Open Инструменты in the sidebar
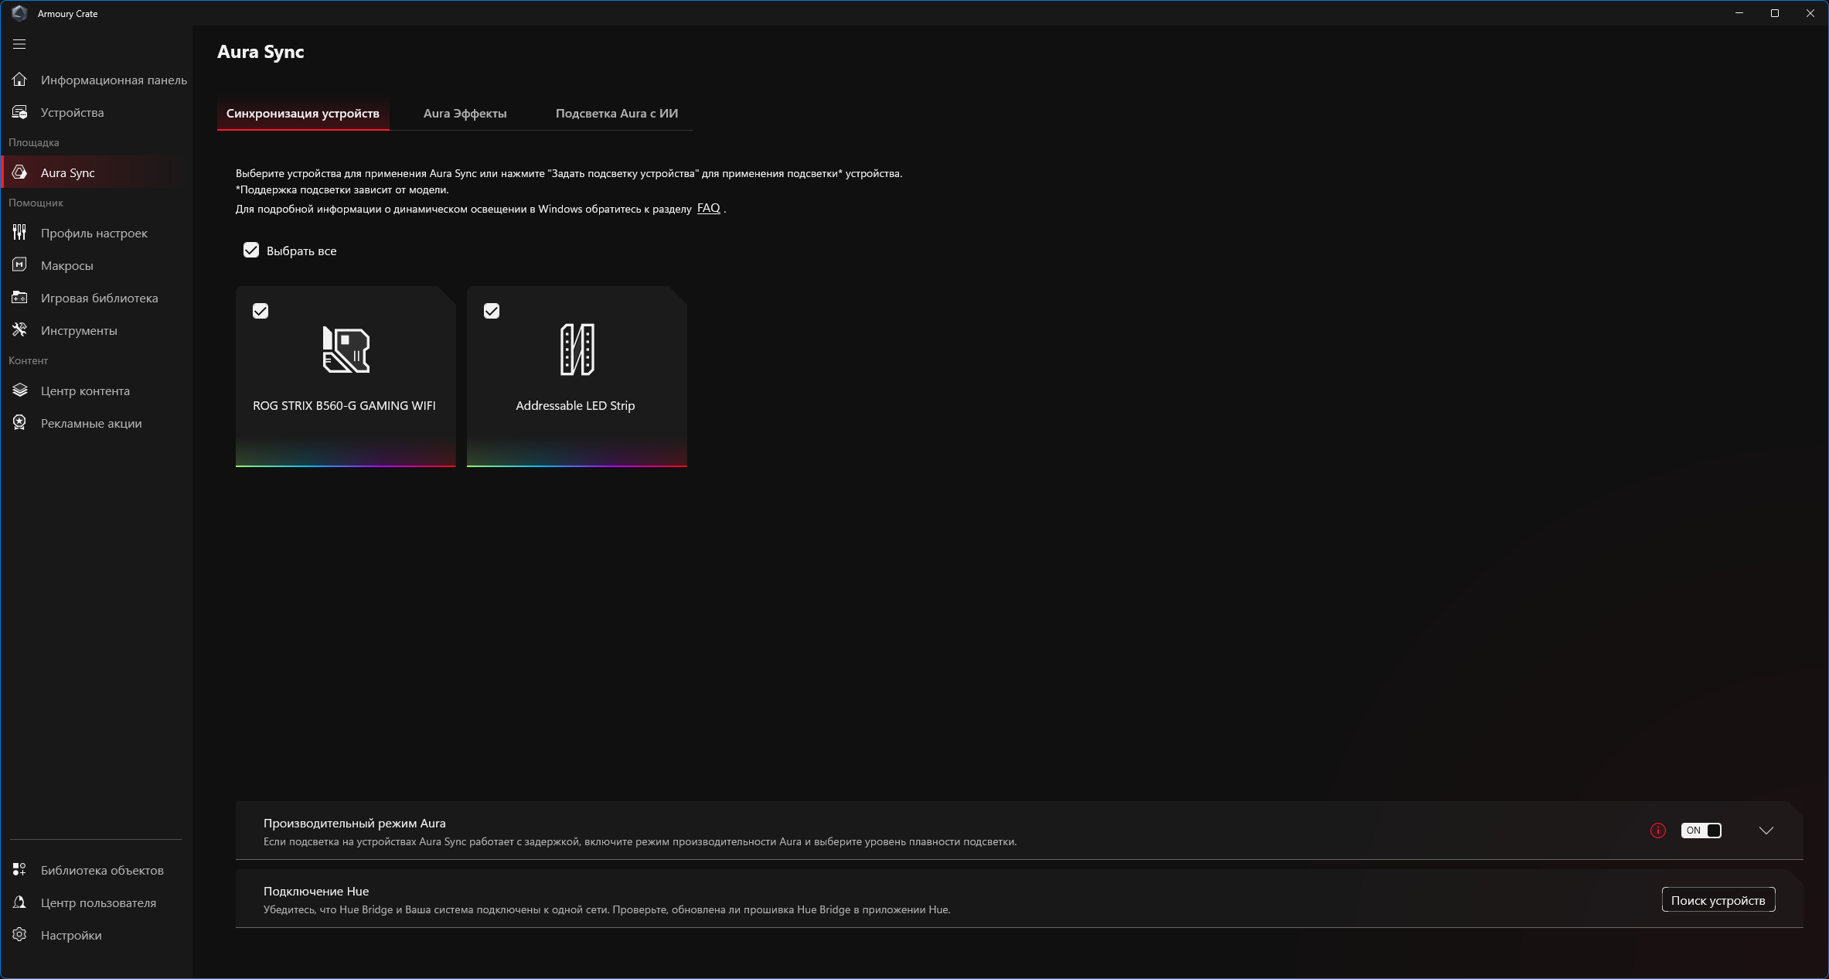The height and width of the screenshot is (979, 1829). [x=97, y=330]
